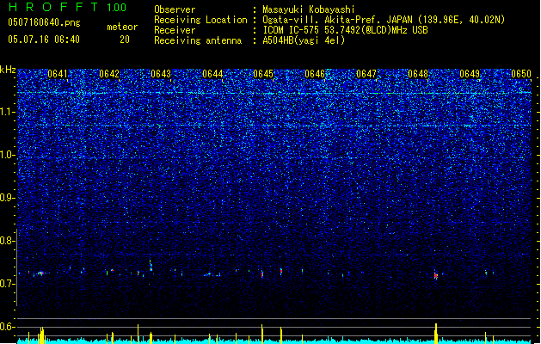Click the HROFFT 1.0.0 title text
Image resolution: width=541 pixels, height=344 pixels.
[67, 7]
